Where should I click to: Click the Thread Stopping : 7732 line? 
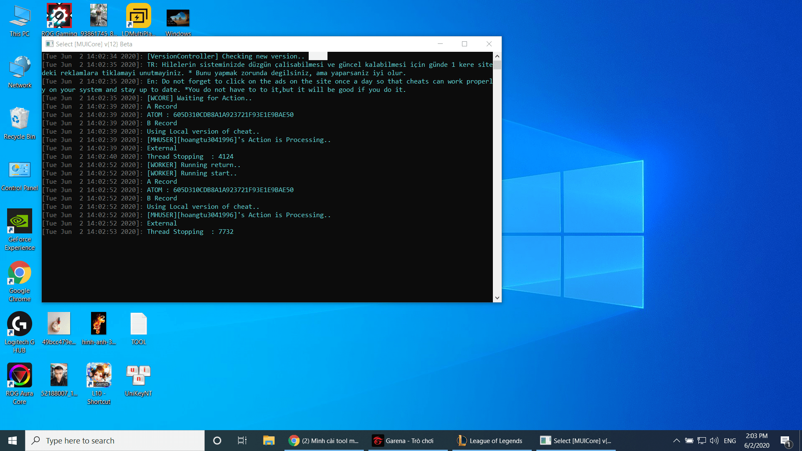coord(138,231)
